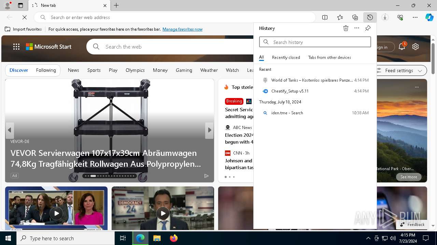Open World of Tanks history entry
Screen dimensions: 437x245
point(315,80)
